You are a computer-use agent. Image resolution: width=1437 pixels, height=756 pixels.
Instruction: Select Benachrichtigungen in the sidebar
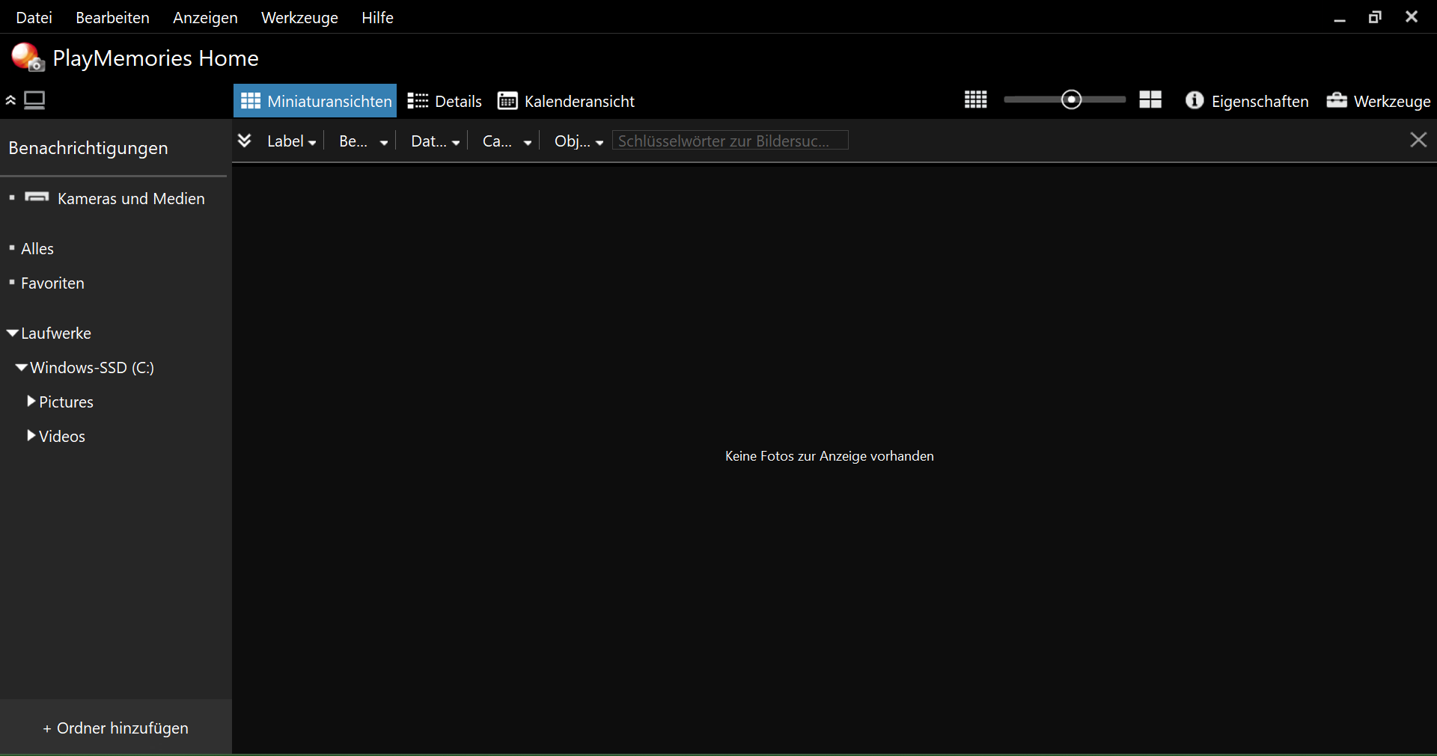[x=88, y=148]
